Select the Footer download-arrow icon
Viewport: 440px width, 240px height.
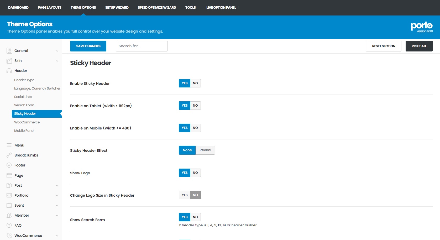(x=9, y=165)
